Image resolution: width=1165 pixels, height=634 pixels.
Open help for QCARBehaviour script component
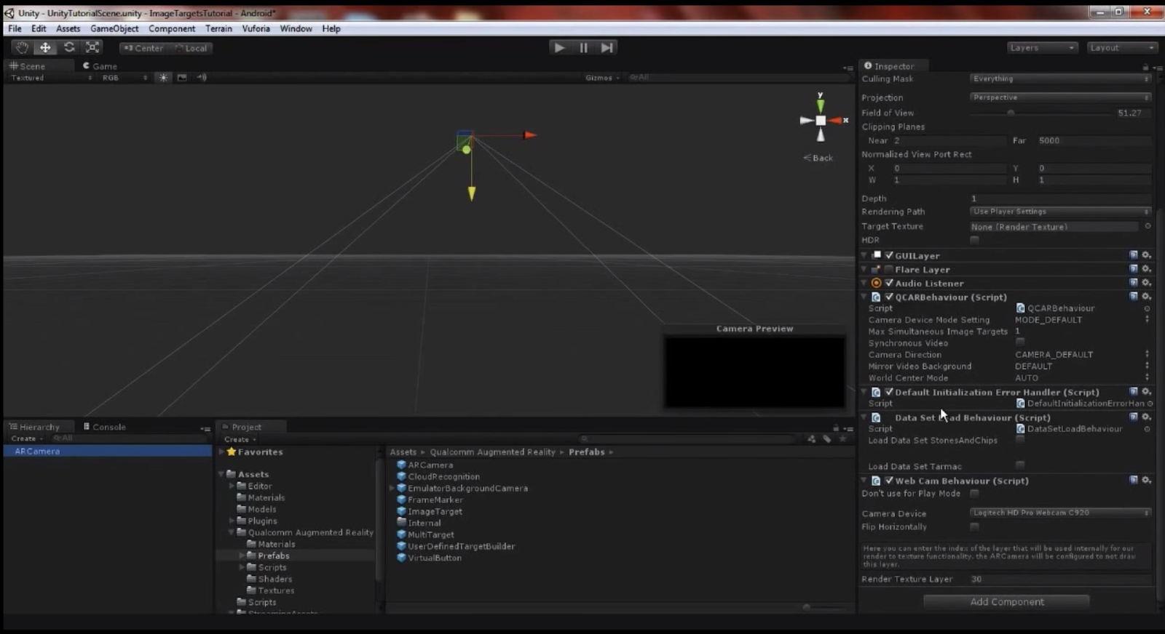tap(1134, 297)
